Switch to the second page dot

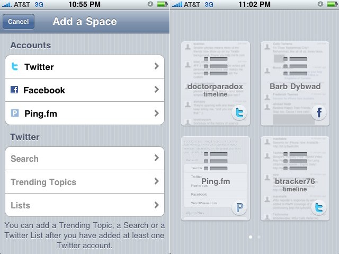[x=259, y=237]
